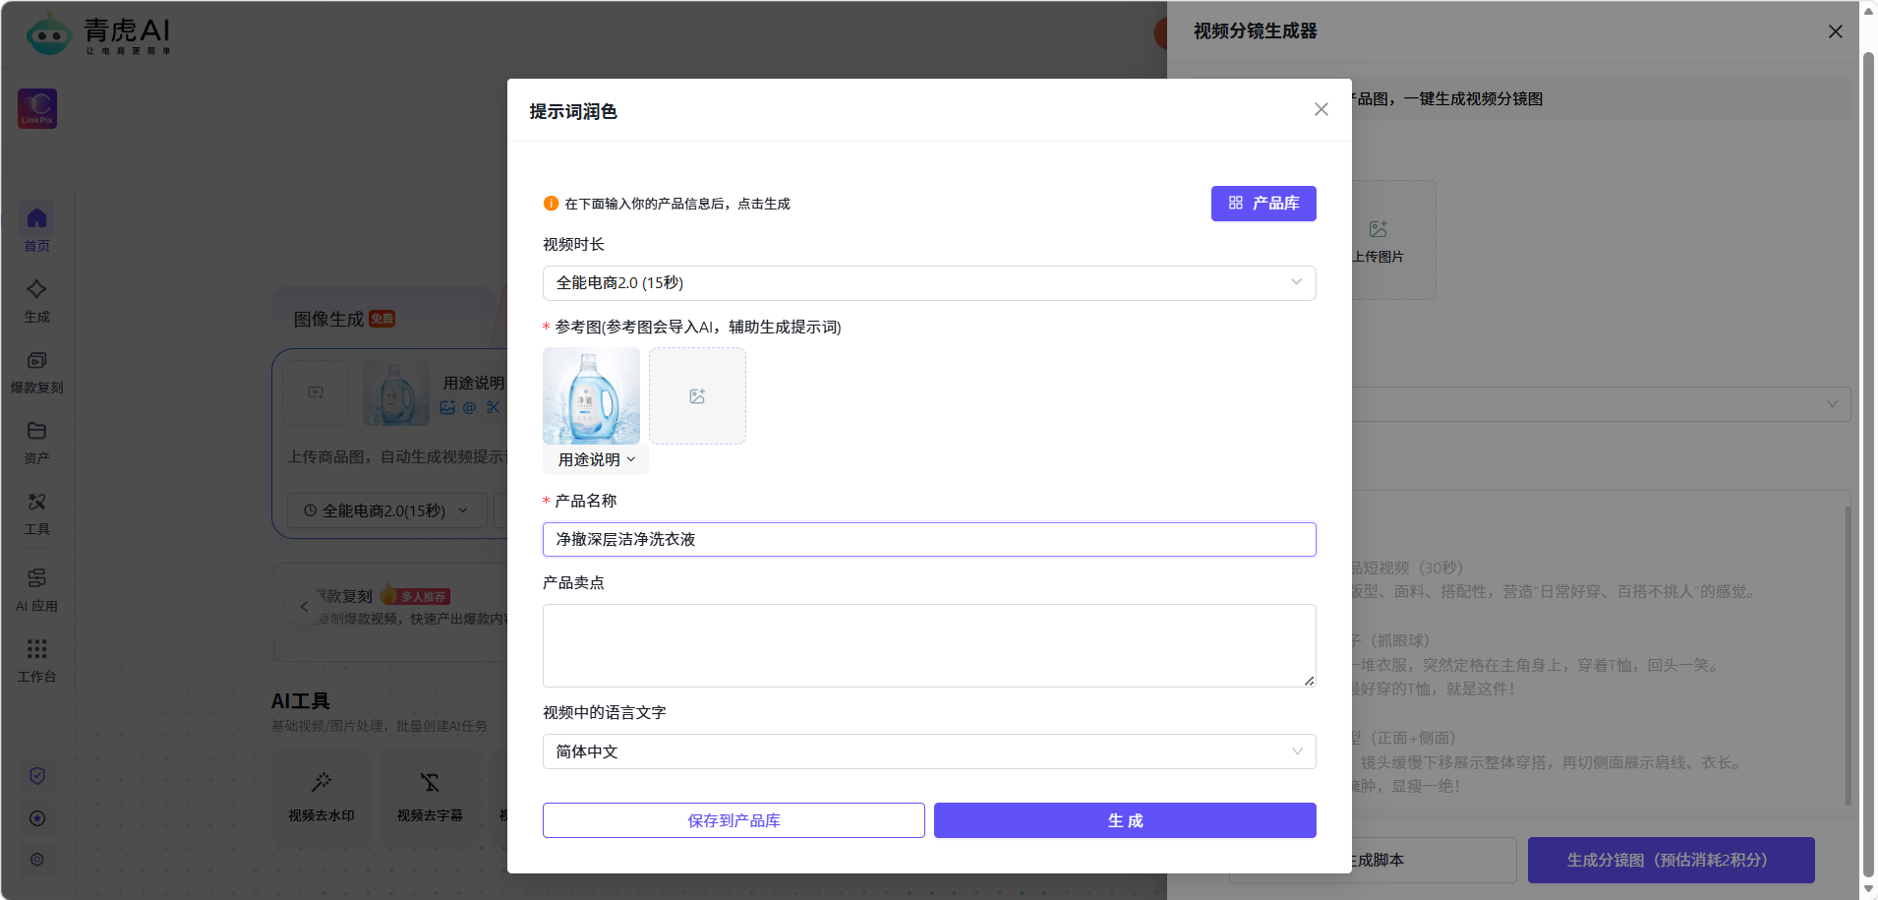
Task: Click the orange info icon beside the hint
Action: pyautogui.click(x=551, y=204)
